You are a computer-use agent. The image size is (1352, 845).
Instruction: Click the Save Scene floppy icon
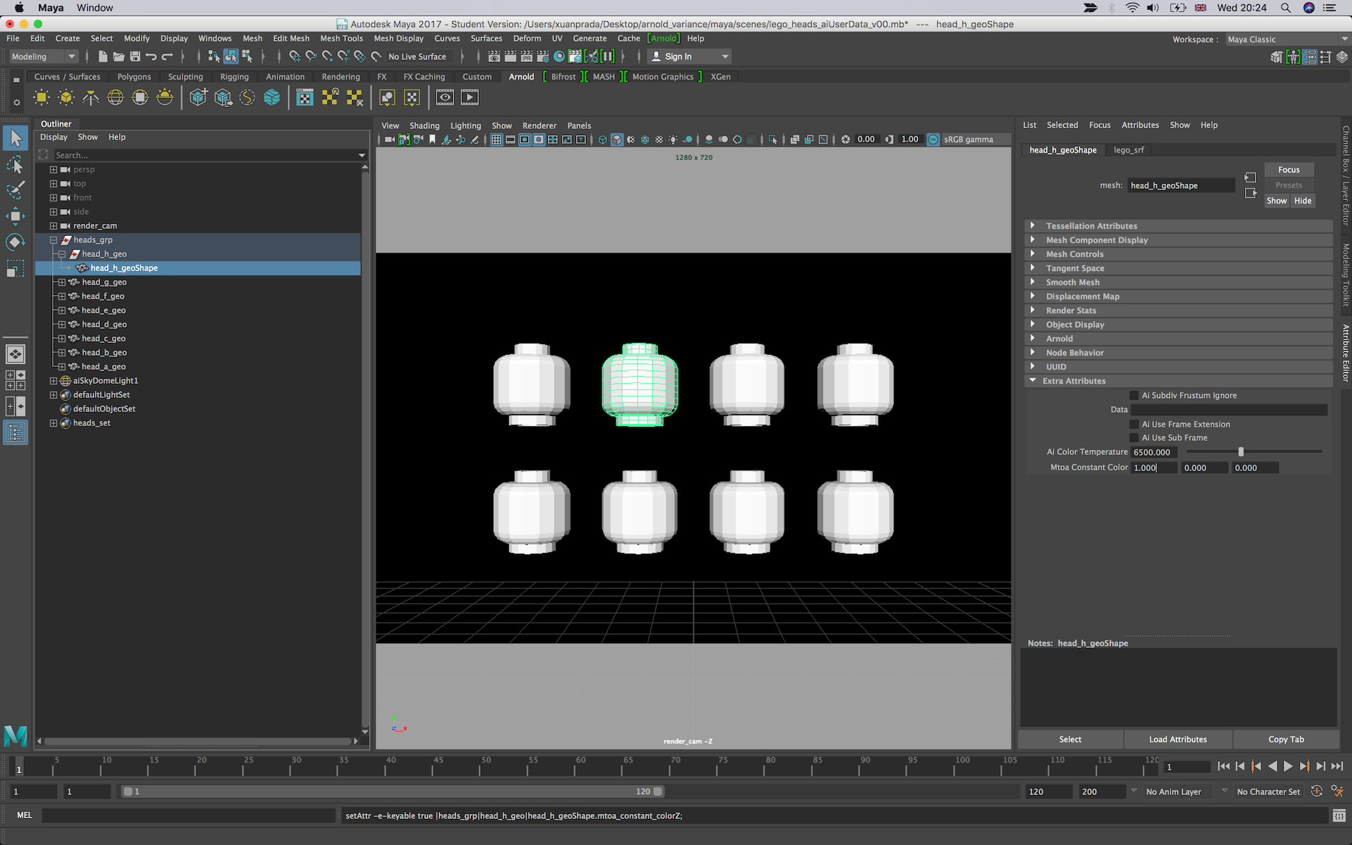click(135, 56)
